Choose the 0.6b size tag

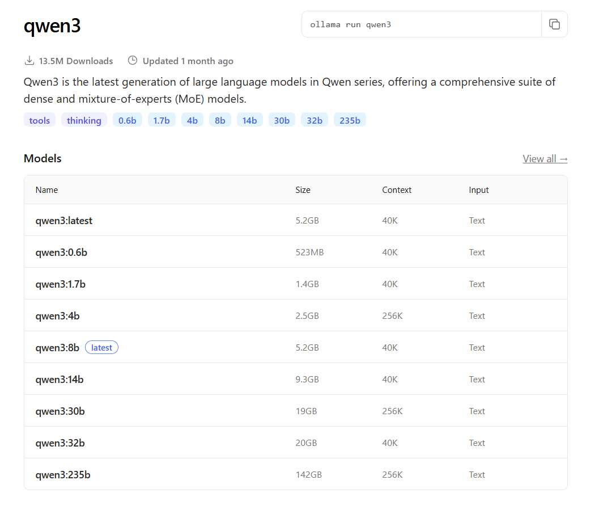click(128, 120)
